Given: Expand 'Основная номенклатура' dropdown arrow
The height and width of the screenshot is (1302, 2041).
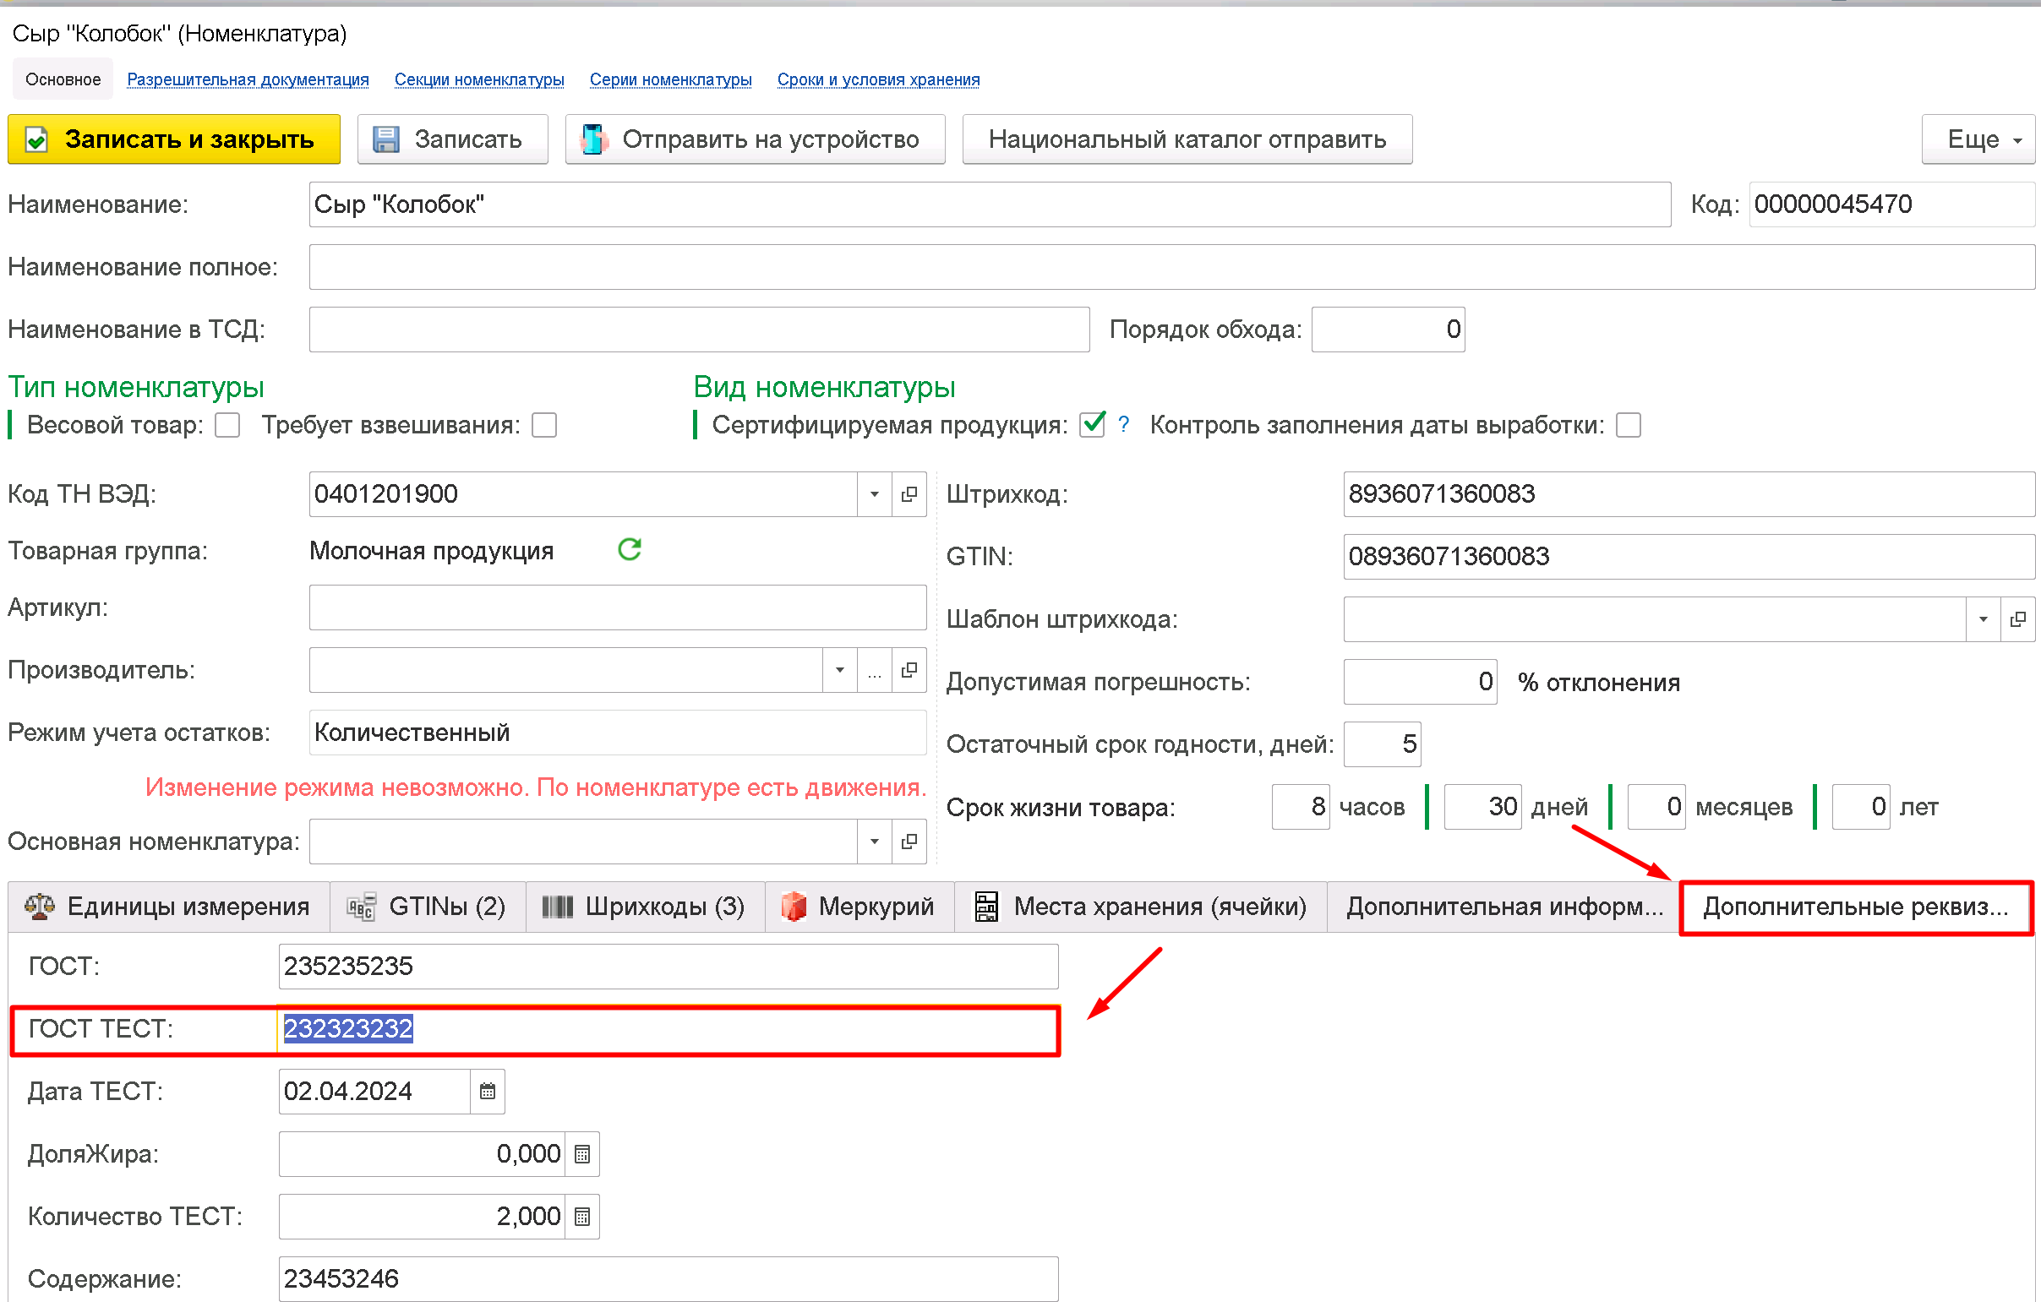Looking at the screenshot, I should pos(875,842).
